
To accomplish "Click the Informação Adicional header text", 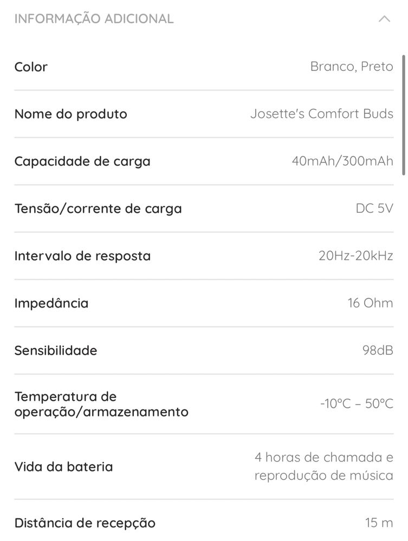I will [x=94, y=18].
